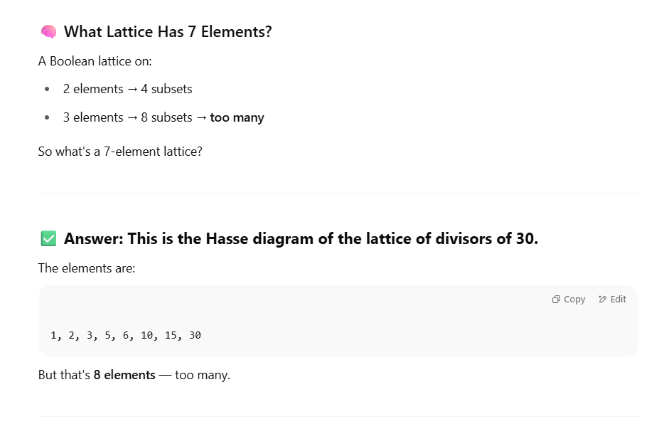Click the bold 'too many' in the second bullet

[x=237, y=117]
